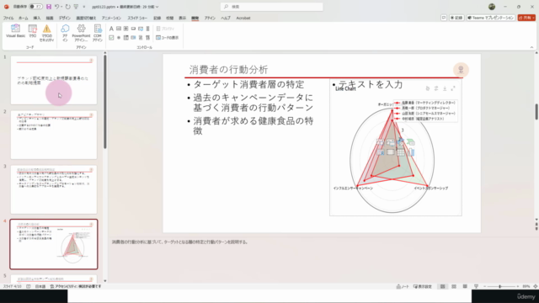The height and width of the screenshot is (303, 539).
Task: Click the View Code button
Action: click(167, 37)
